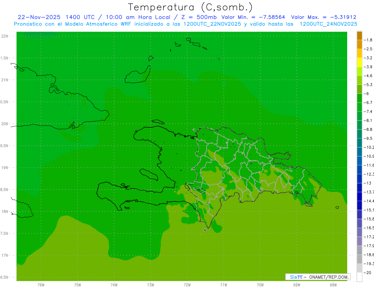
Task: Click the "-20" colorbar value
Action: [x=367, y=273]
